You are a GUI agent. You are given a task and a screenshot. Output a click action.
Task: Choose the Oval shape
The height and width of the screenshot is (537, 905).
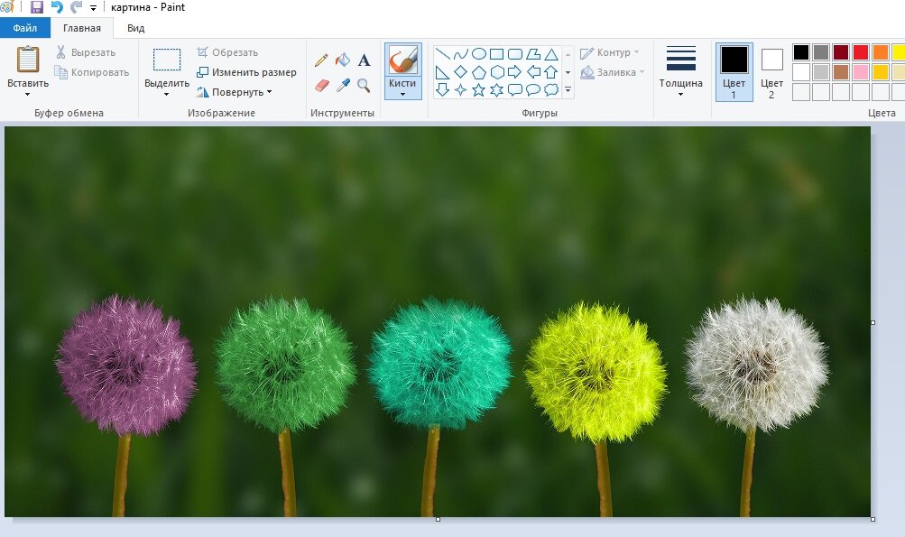478,54
